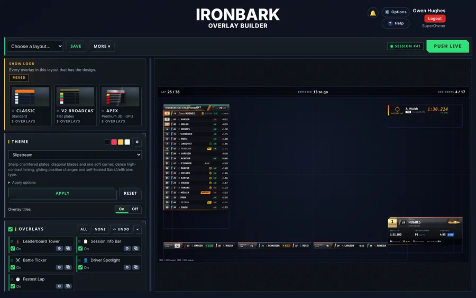Log out with the red Logout button
The height and width of the screenshot is (298, 476).
[434, 19]
